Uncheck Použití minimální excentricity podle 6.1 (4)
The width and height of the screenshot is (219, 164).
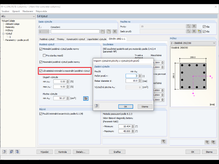41,114
